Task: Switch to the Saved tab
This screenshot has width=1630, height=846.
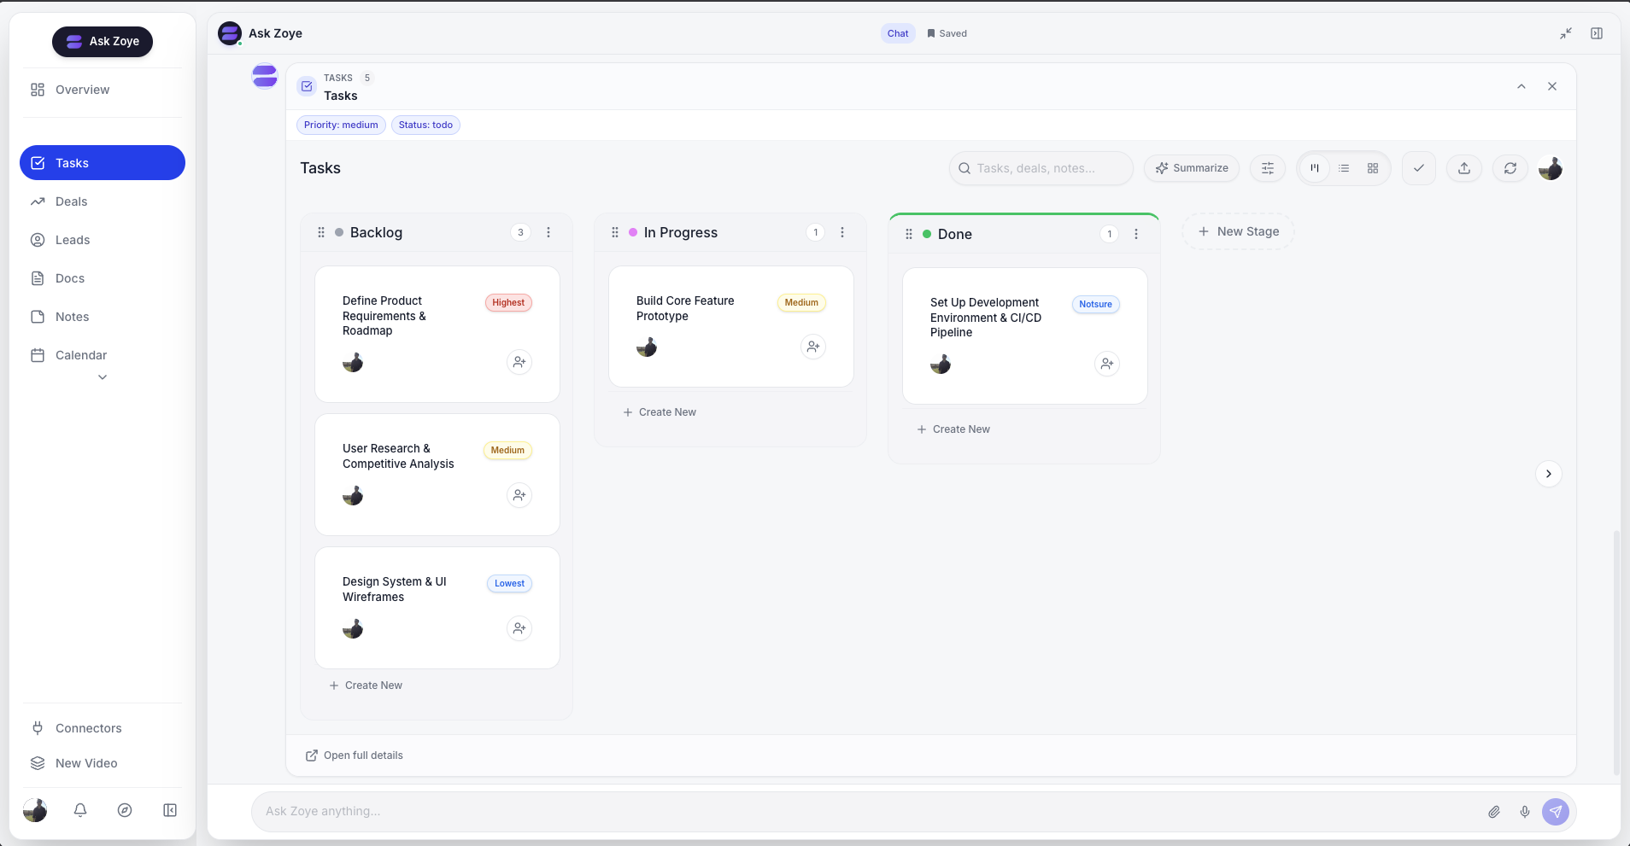Action: pyautogui.click(x=947, y=33)
